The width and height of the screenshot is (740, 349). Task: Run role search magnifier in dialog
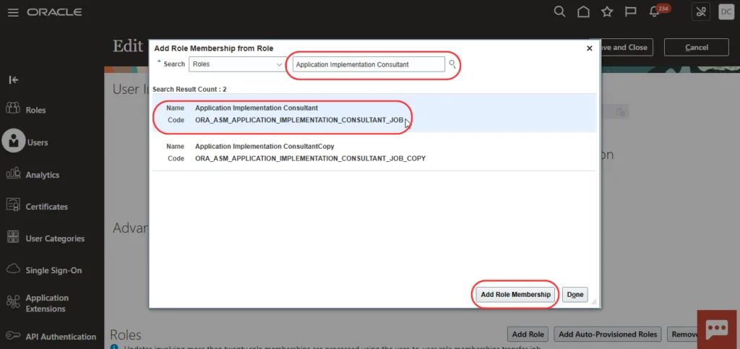pos(453,64)
